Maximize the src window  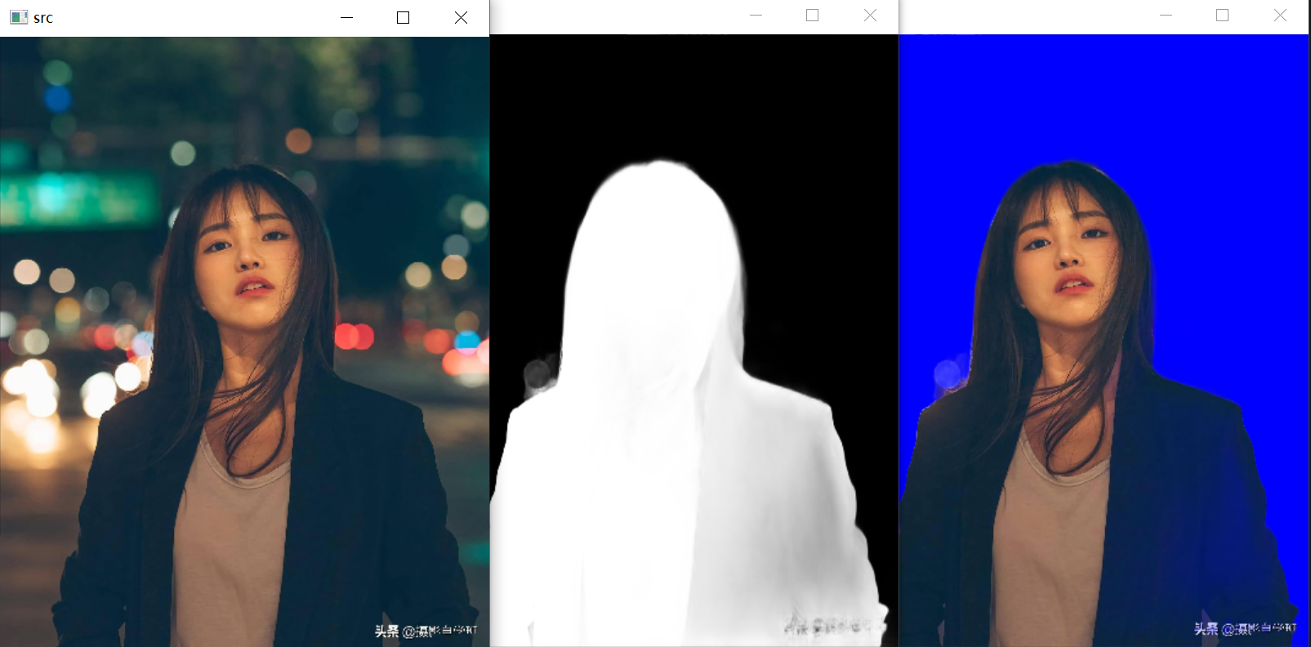(x=403, y=17)
